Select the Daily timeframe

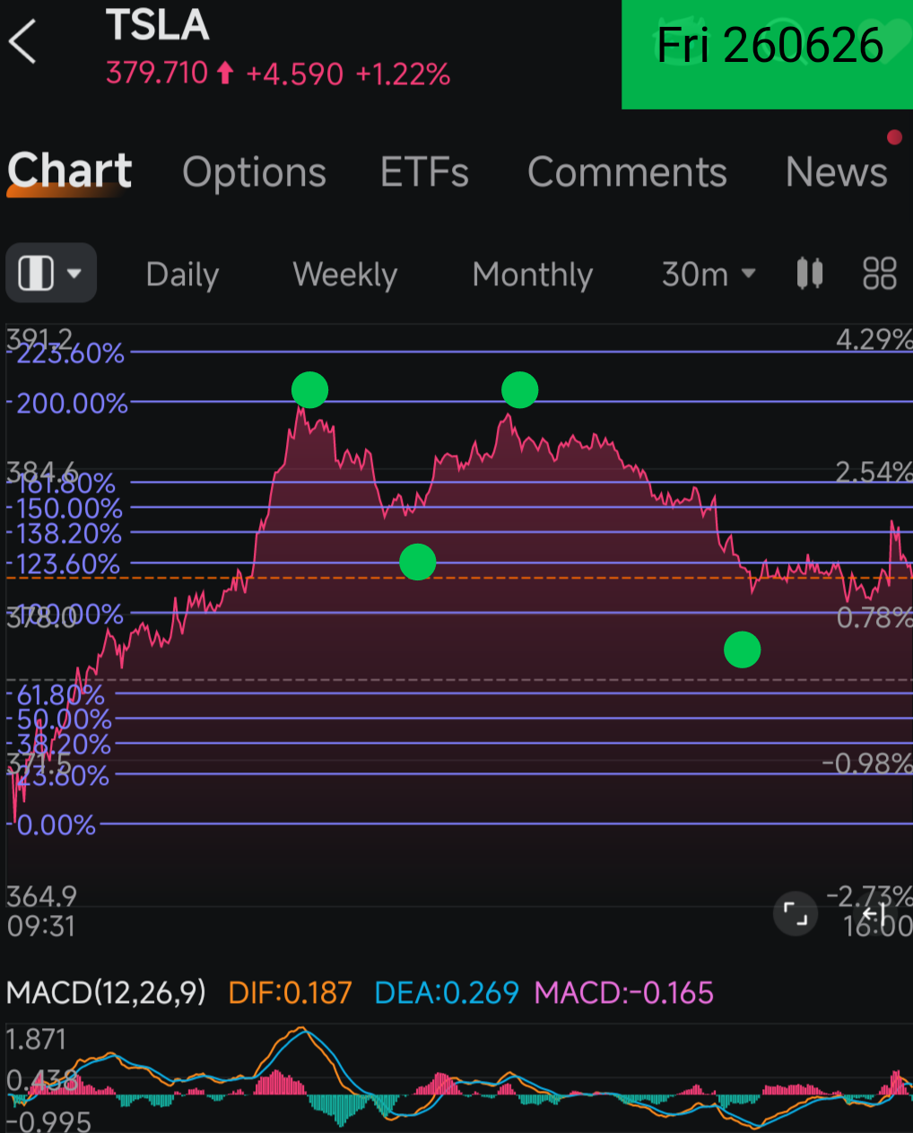coord(182,275)
